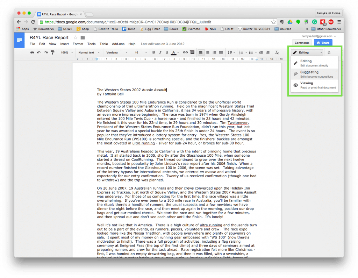358x278 pixels.
Task: Toggle Italic formatting
Action: (160, 52)
